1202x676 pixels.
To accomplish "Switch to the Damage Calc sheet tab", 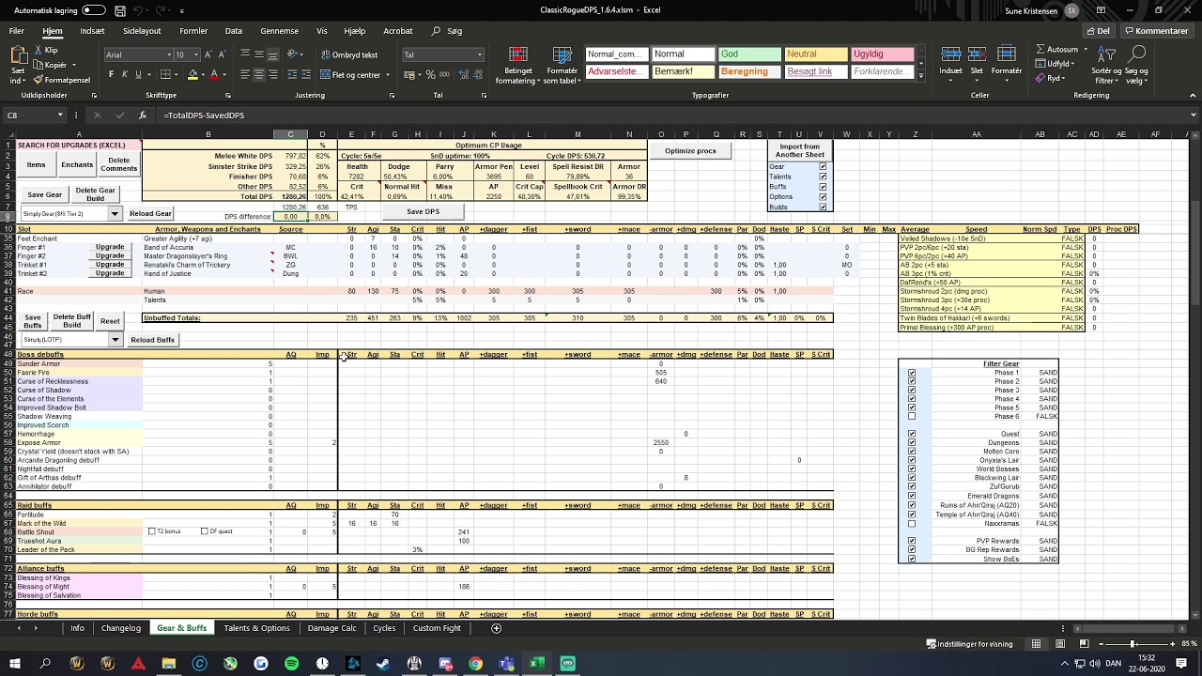I will pos(331,628).
